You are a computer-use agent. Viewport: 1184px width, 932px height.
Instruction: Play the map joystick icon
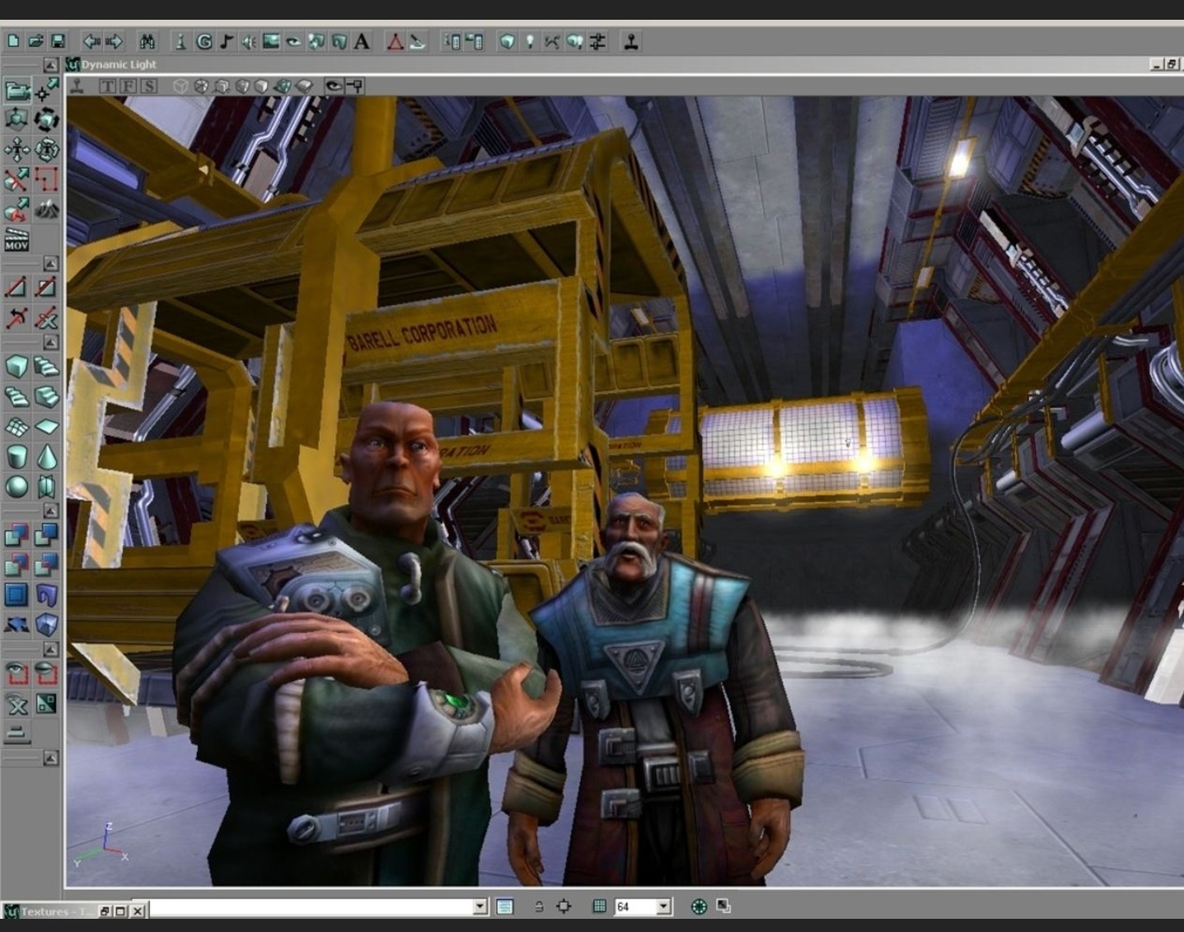click(x=632, y=41)
